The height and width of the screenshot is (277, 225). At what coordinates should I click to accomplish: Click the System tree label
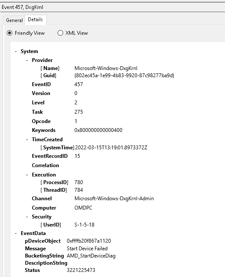click(29, 51)
